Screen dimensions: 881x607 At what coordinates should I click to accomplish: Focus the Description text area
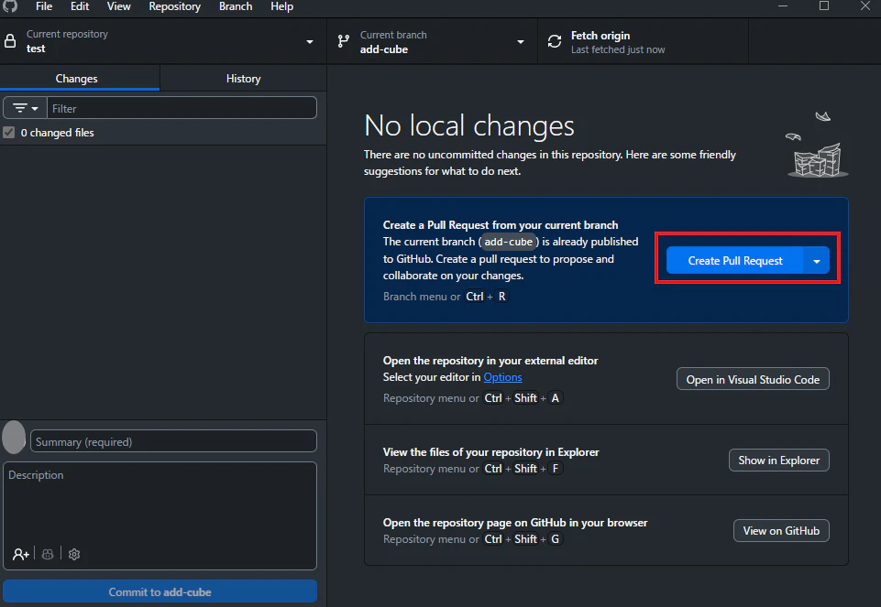click(160, 504)
